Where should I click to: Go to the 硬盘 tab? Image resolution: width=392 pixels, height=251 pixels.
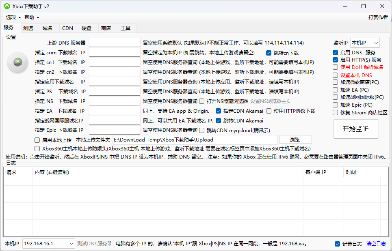[87, 28]
